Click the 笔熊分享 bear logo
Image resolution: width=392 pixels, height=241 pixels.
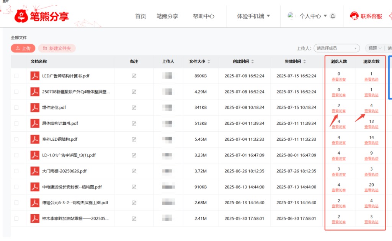(21, 16)
